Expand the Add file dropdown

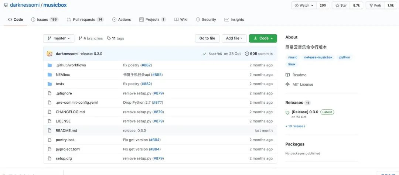pyautogui.click(x=234, y=38)
